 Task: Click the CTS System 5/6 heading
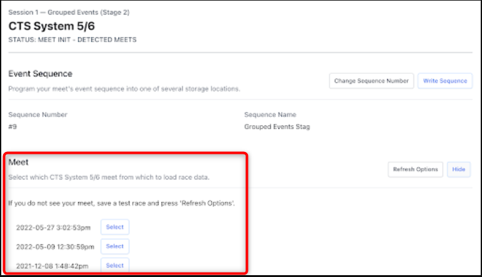click(52, 26)
